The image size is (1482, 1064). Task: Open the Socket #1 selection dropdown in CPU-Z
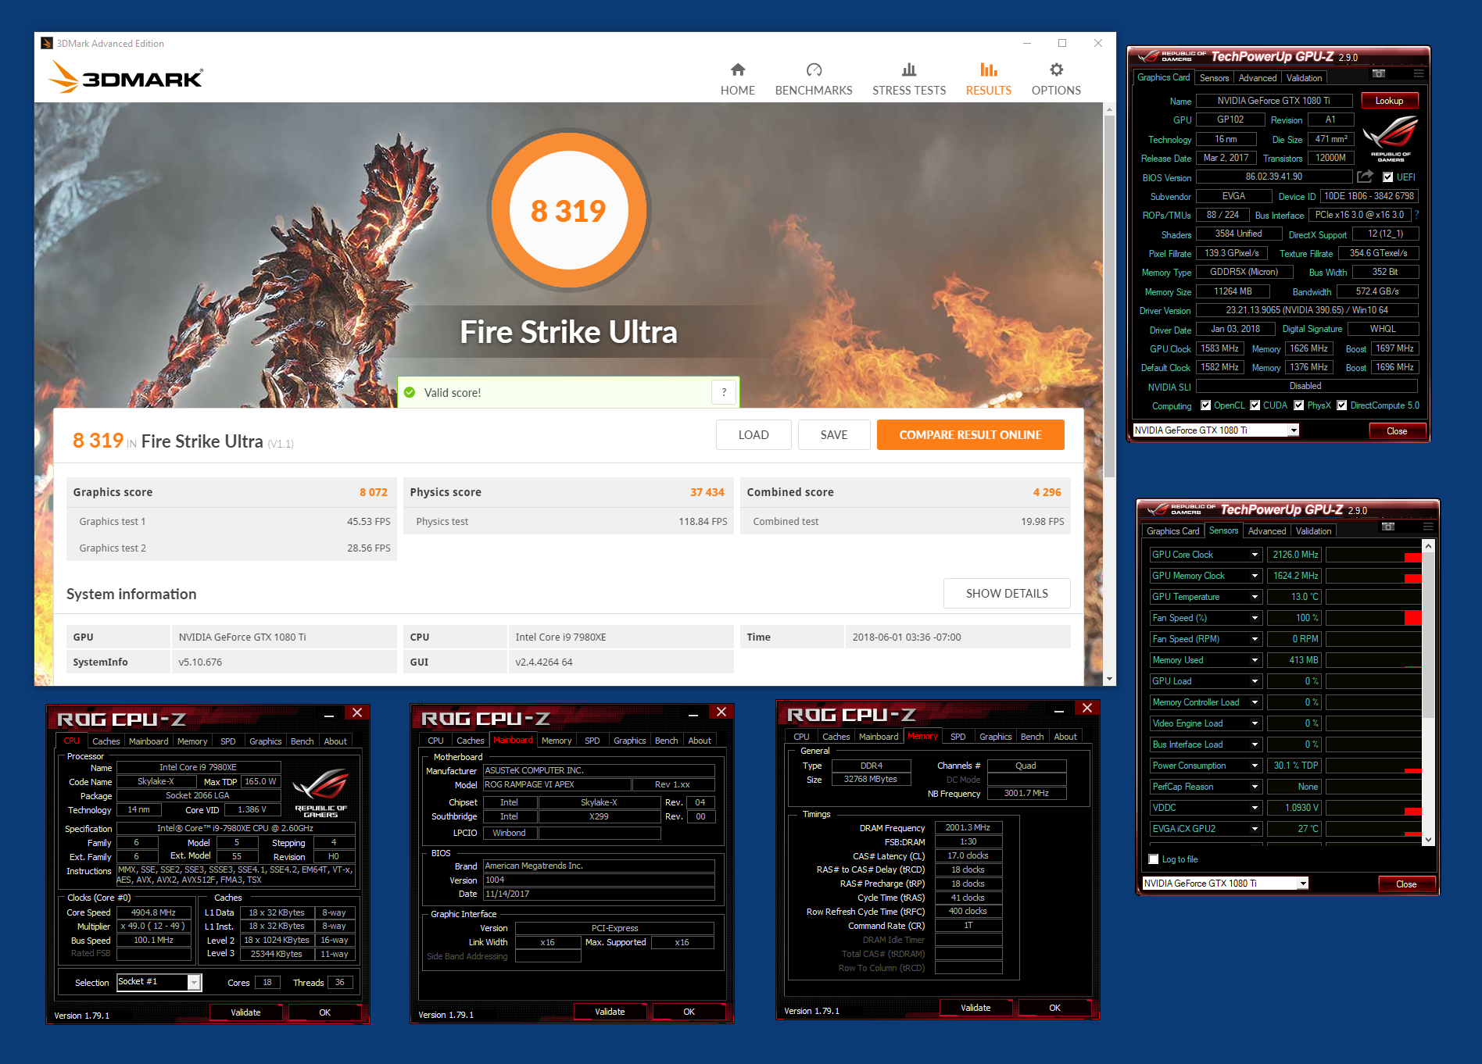point(194,983)
